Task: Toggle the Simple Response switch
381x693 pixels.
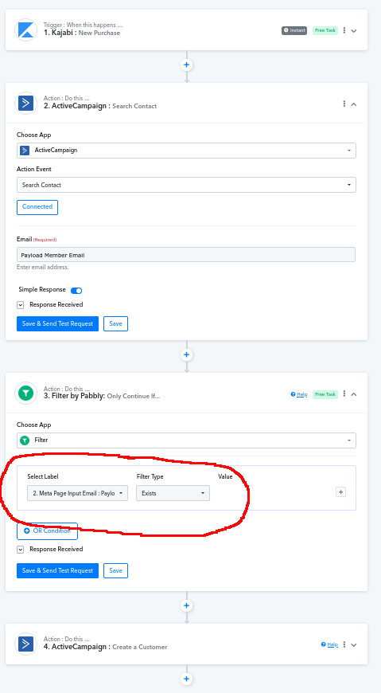Action: pos(76,291)
